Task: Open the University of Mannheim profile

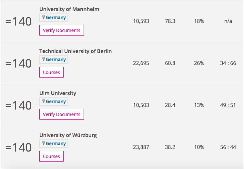Action: click(x=69, y=9)
